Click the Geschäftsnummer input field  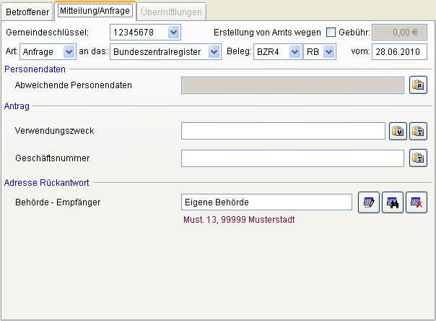point(292,158)
